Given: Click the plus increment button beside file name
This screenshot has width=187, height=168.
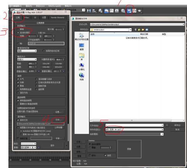Looking at the screenshot, I should (x=167, y=125).
